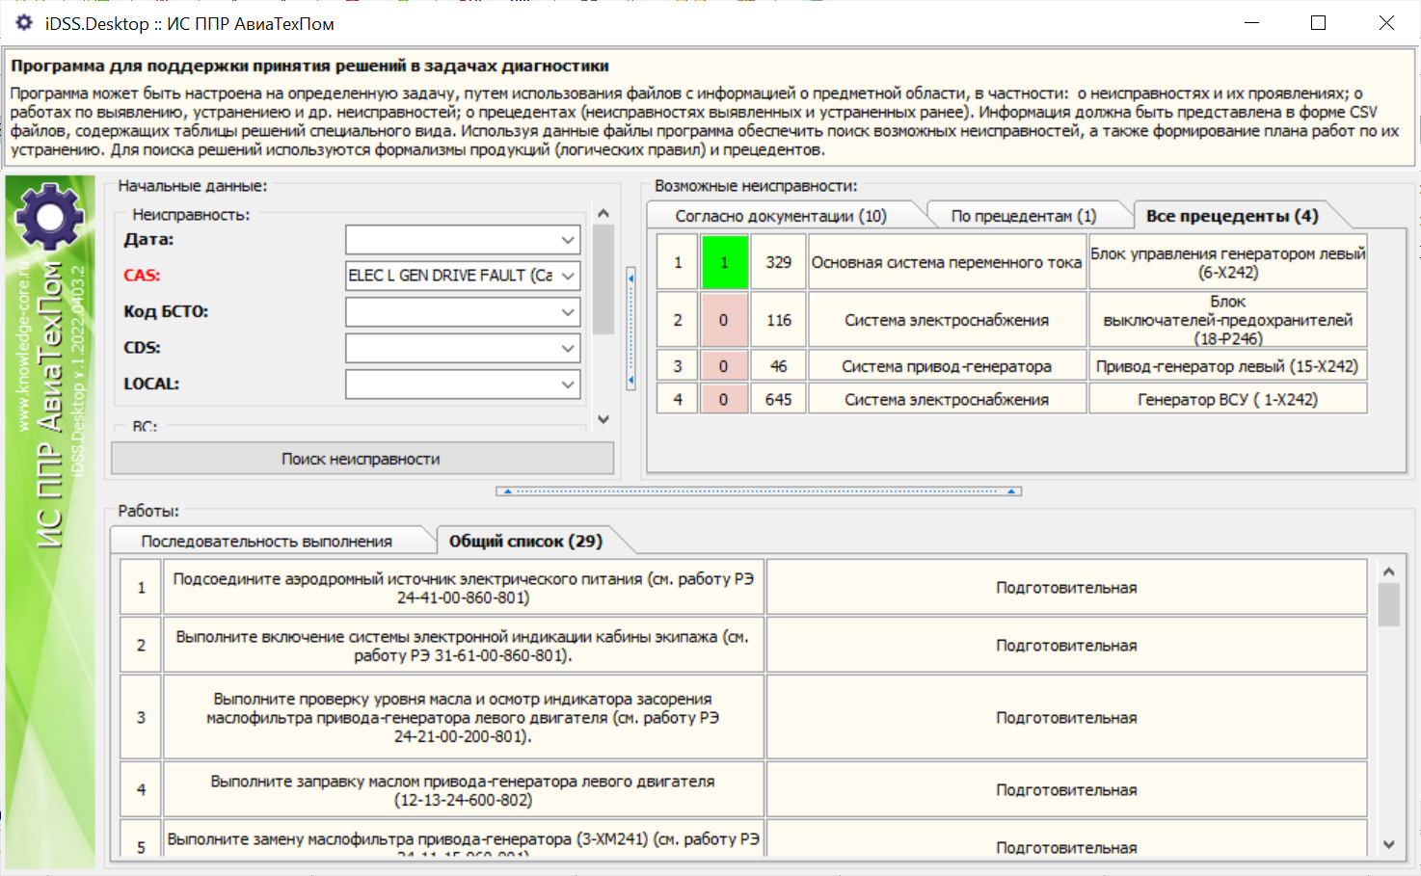Switch to Согласно документации (10) tab

point(780,216)
